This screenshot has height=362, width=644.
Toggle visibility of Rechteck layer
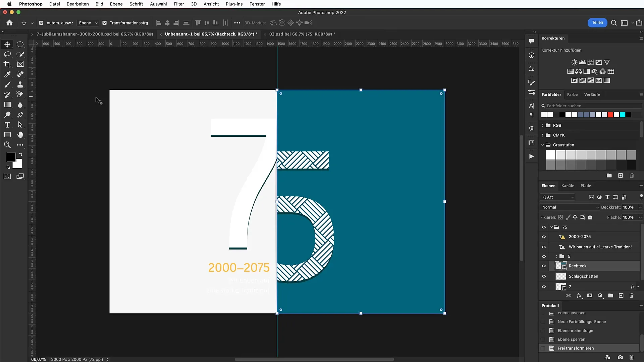pyautogui.click(x=544, y=266)
